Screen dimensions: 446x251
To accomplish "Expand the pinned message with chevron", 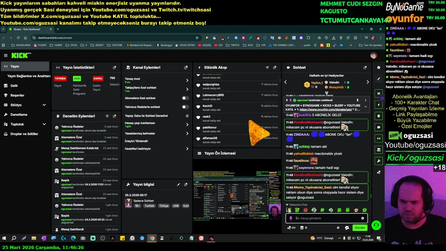I will point(366,107).
